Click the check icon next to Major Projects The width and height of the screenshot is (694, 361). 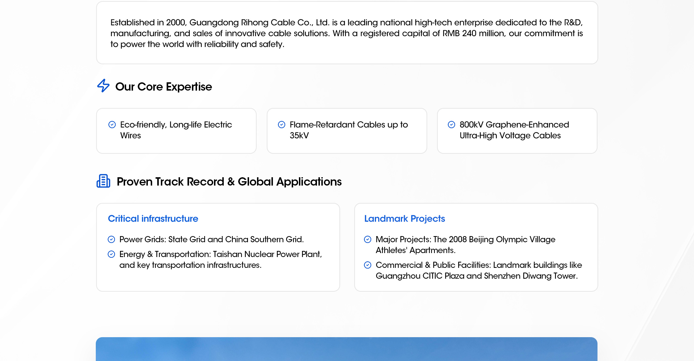(x=368, y=239)
